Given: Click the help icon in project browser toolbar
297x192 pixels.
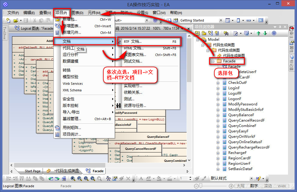Looking at the screenshot, I should point(274,33).
